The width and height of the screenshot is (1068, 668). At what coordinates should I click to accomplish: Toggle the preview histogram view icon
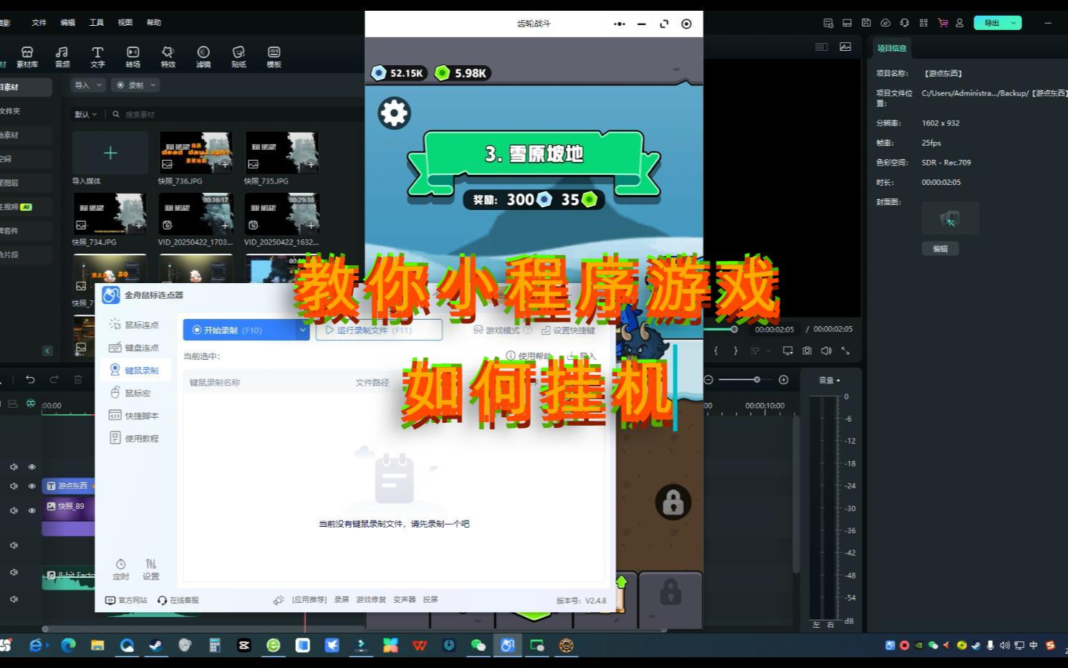tap(845, 47)
